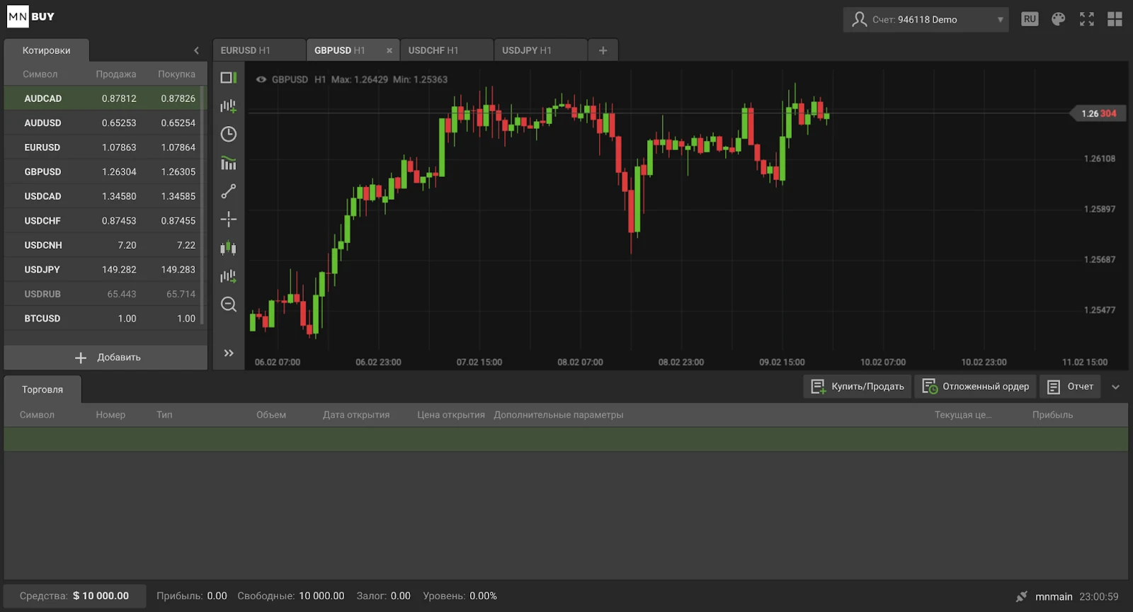Switch to the USDJPY H1 tab

(x=540, y=50)
